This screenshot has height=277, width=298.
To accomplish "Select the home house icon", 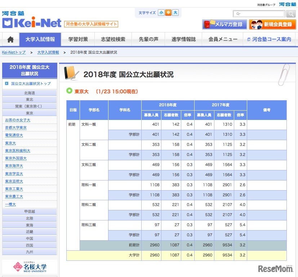I will (10, 40).
